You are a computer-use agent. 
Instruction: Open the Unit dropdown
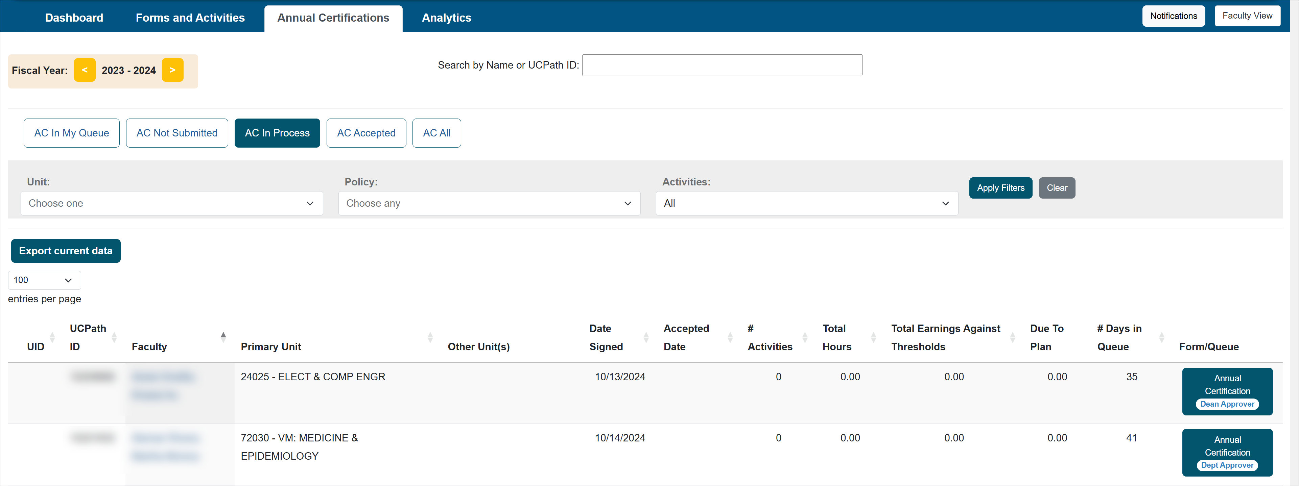point(171,203)
